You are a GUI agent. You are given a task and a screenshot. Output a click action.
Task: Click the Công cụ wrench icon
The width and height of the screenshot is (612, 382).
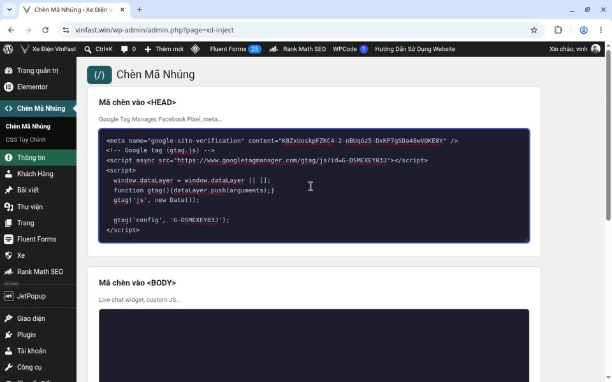coord(8,367)
